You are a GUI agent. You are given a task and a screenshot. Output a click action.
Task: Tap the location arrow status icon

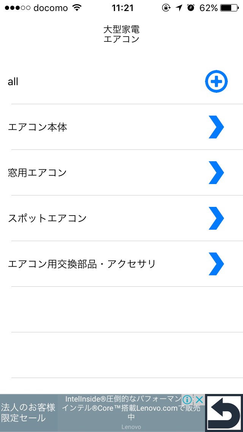click(x=179, y=8)
